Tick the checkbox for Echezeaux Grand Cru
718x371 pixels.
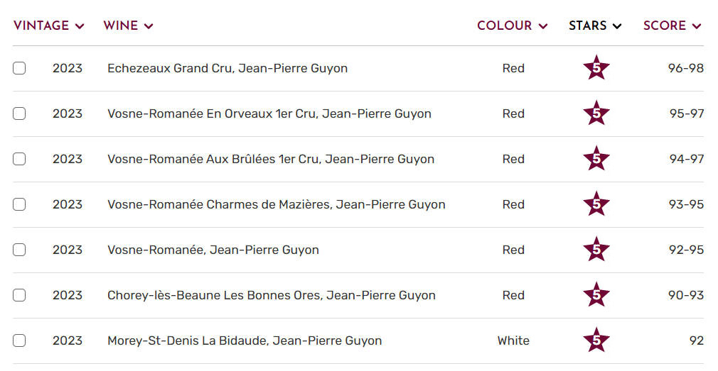pos(19,68)
